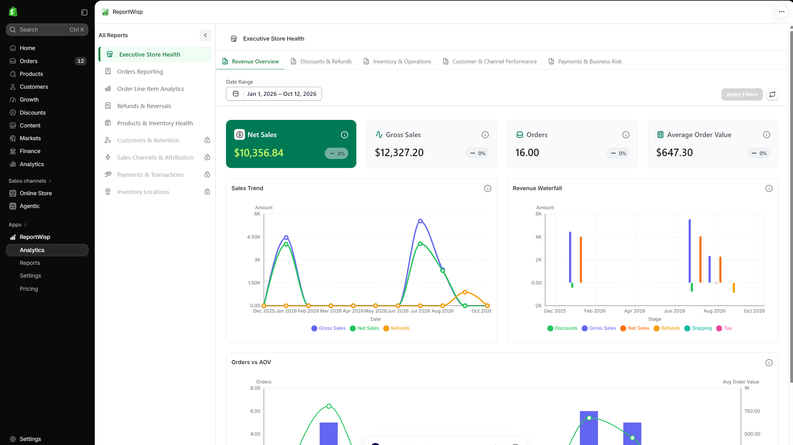
Task: Click the Apply Filters button
Action: tap(742, 94)
